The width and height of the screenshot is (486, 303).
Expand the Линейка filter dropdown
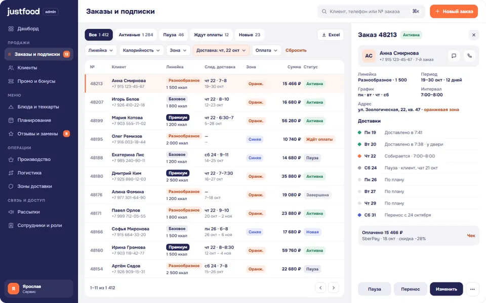100,50
